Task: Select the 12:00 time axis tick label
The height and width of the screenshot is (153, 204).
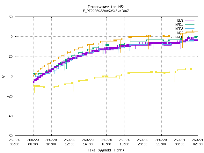Action: 69,142
